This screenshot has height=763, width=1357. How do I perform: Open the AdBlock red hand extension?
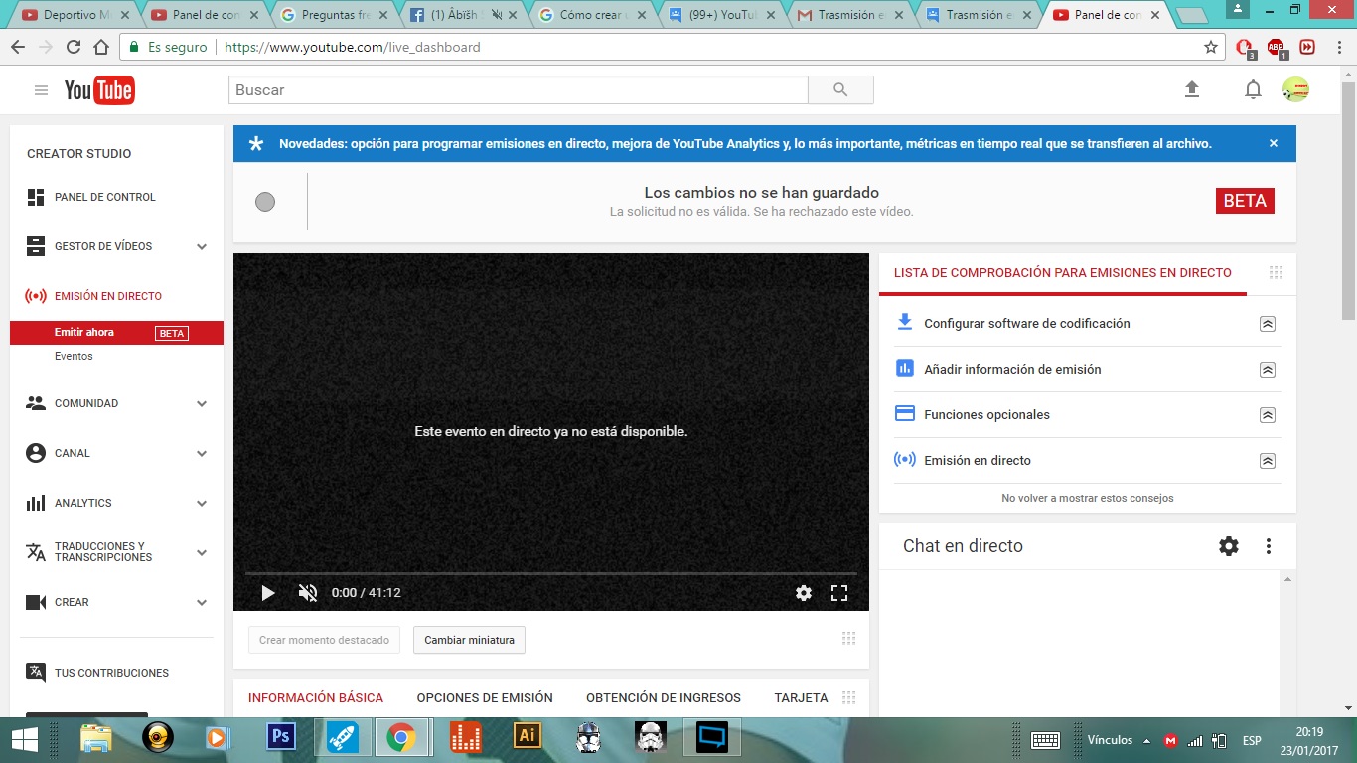point(1246,47)
